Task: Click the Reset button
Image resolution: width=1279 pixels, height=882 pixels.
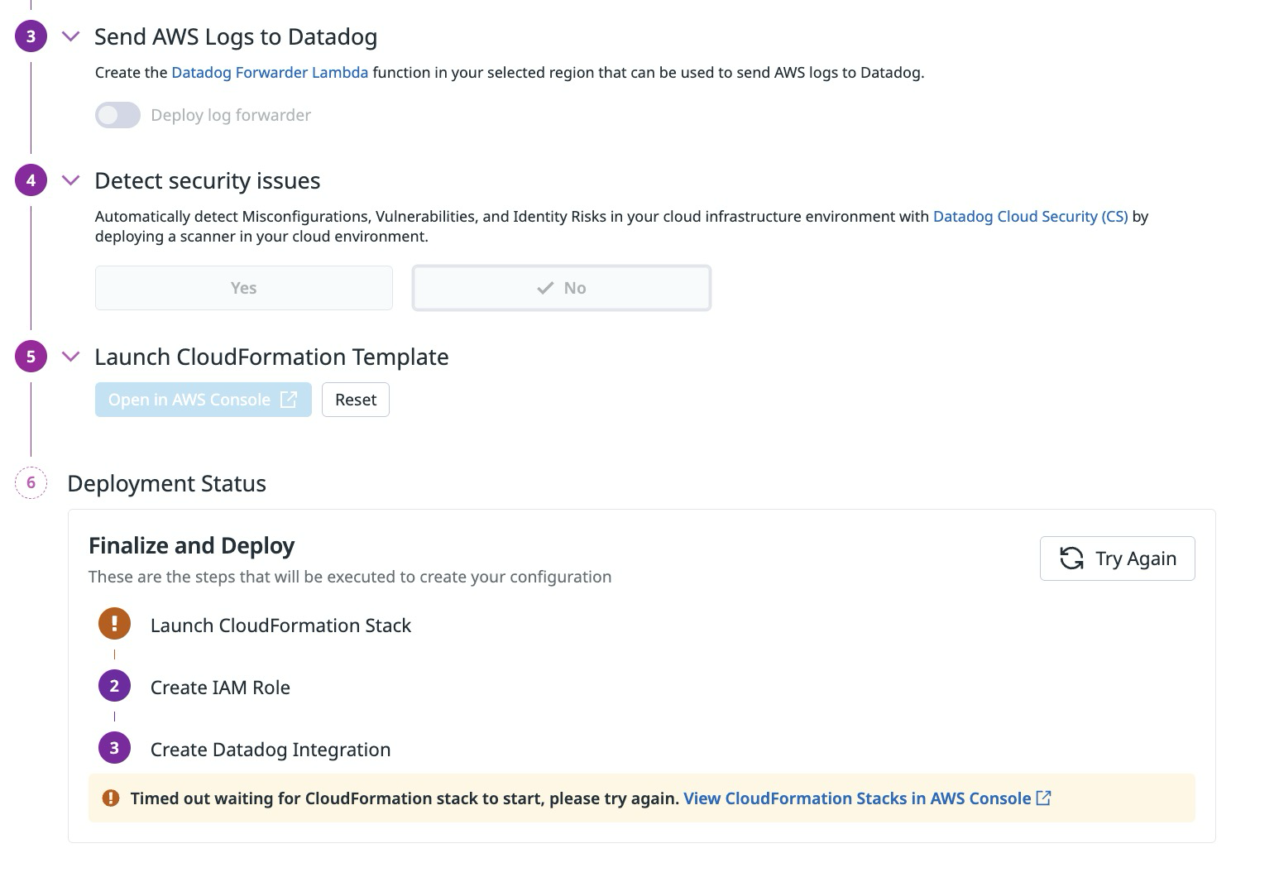Action: 355,400
